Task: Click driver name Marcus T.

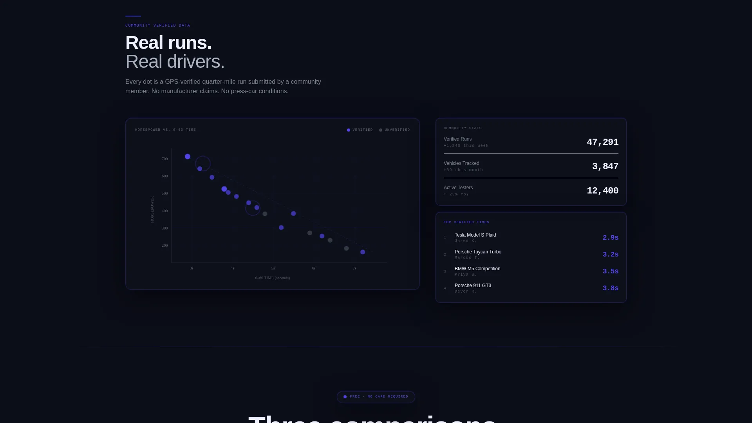Action: pos(467,258)
